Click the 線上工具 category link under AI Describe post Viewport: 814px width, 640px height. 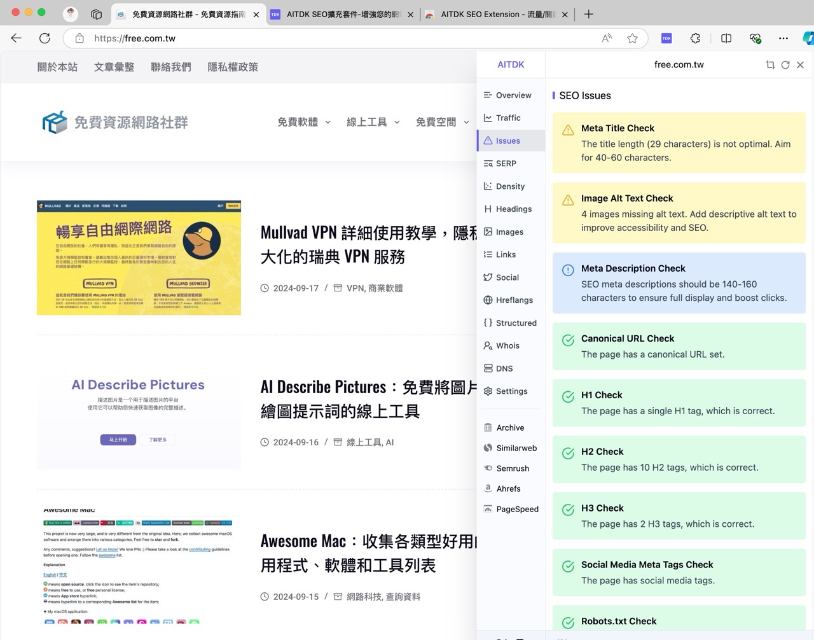tap(364, 442)
